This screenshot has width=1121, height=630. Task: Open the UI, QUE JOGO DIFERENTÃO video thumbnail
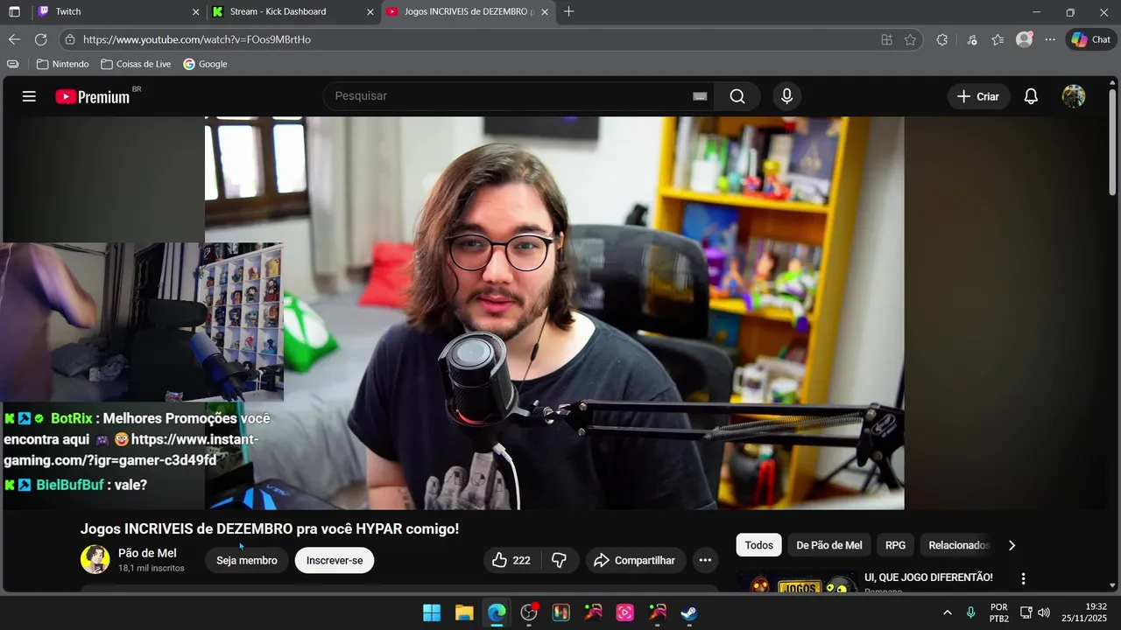[x=797, y=583]
